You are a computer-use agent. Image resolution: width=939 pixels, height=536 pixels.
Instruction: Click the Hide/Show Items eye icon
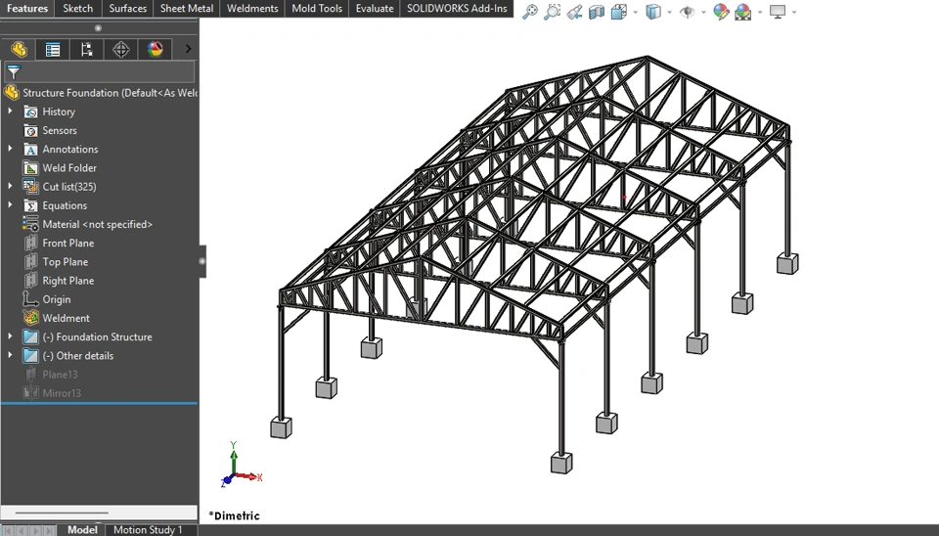(687, 12)
